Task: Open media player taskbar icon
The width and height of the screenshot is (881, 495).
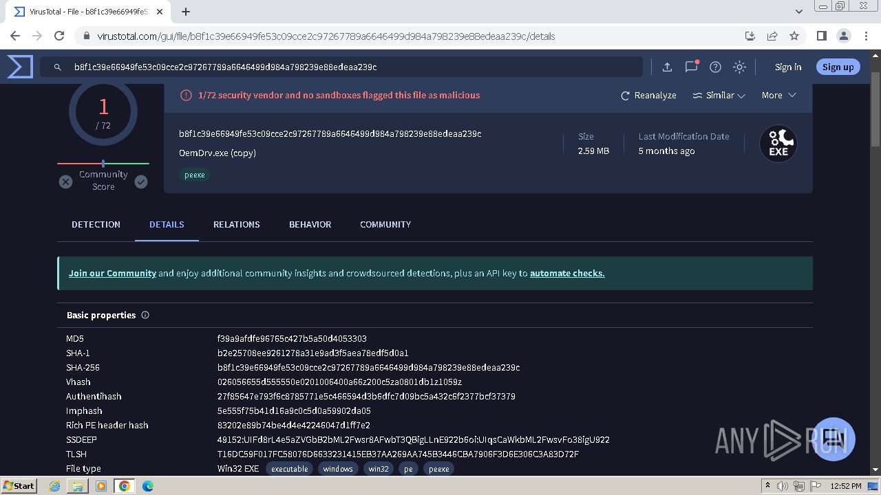Action: 101,486
